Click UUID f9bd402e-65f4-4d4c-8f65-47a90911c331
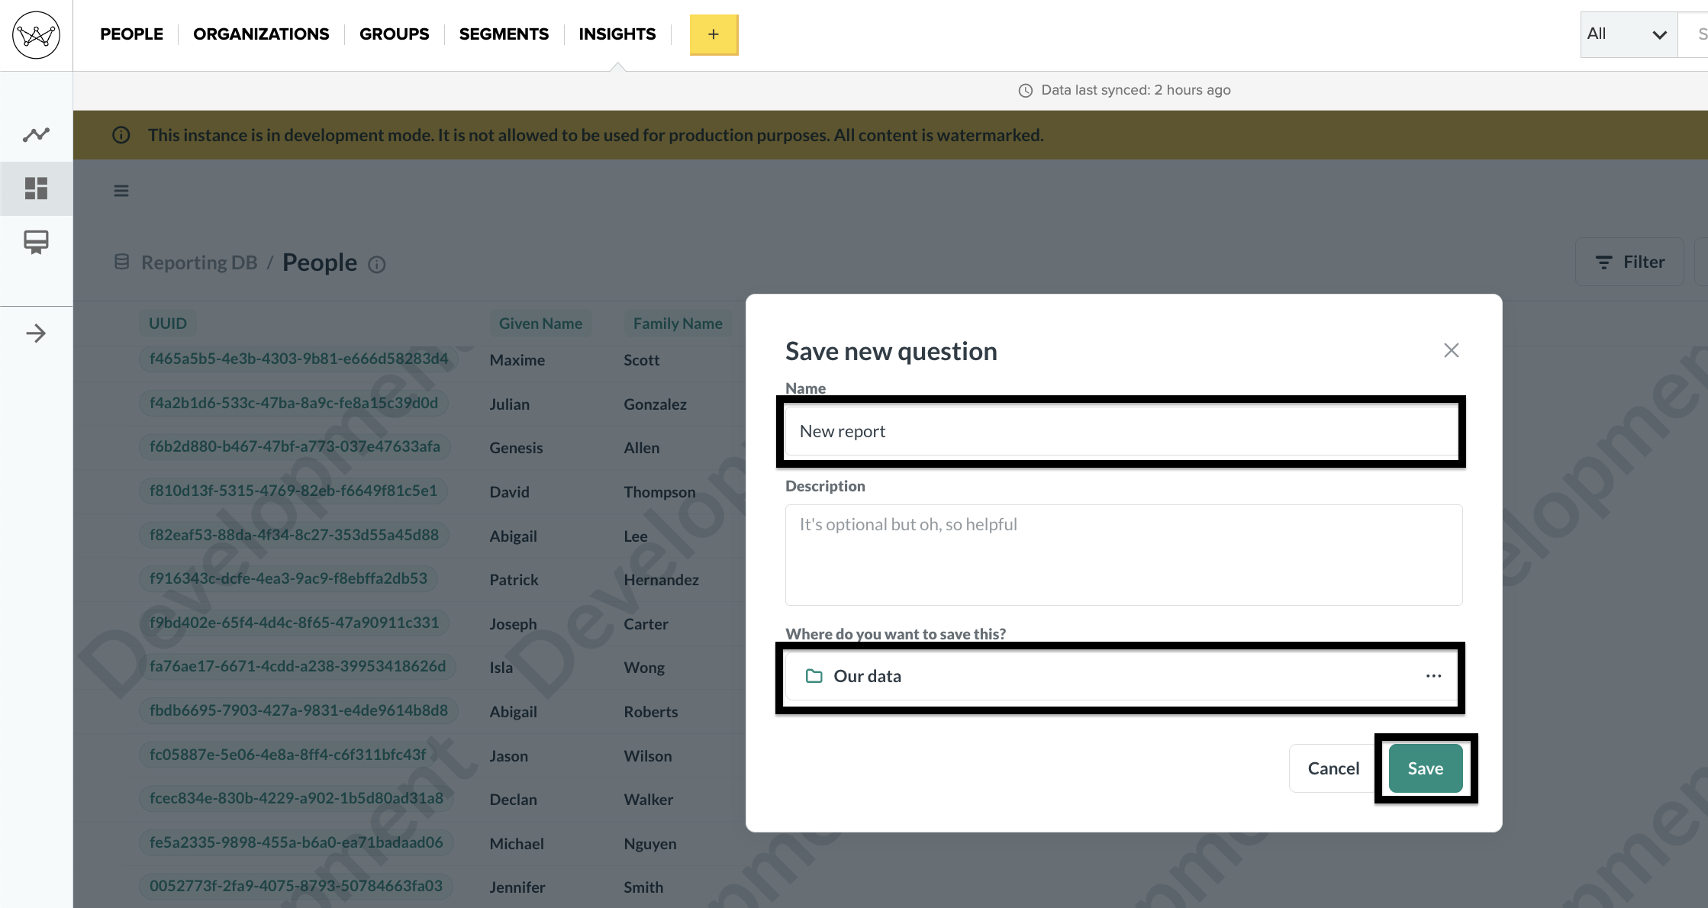This screenshot has height=908, width=1708. click(x=294, y=623)
